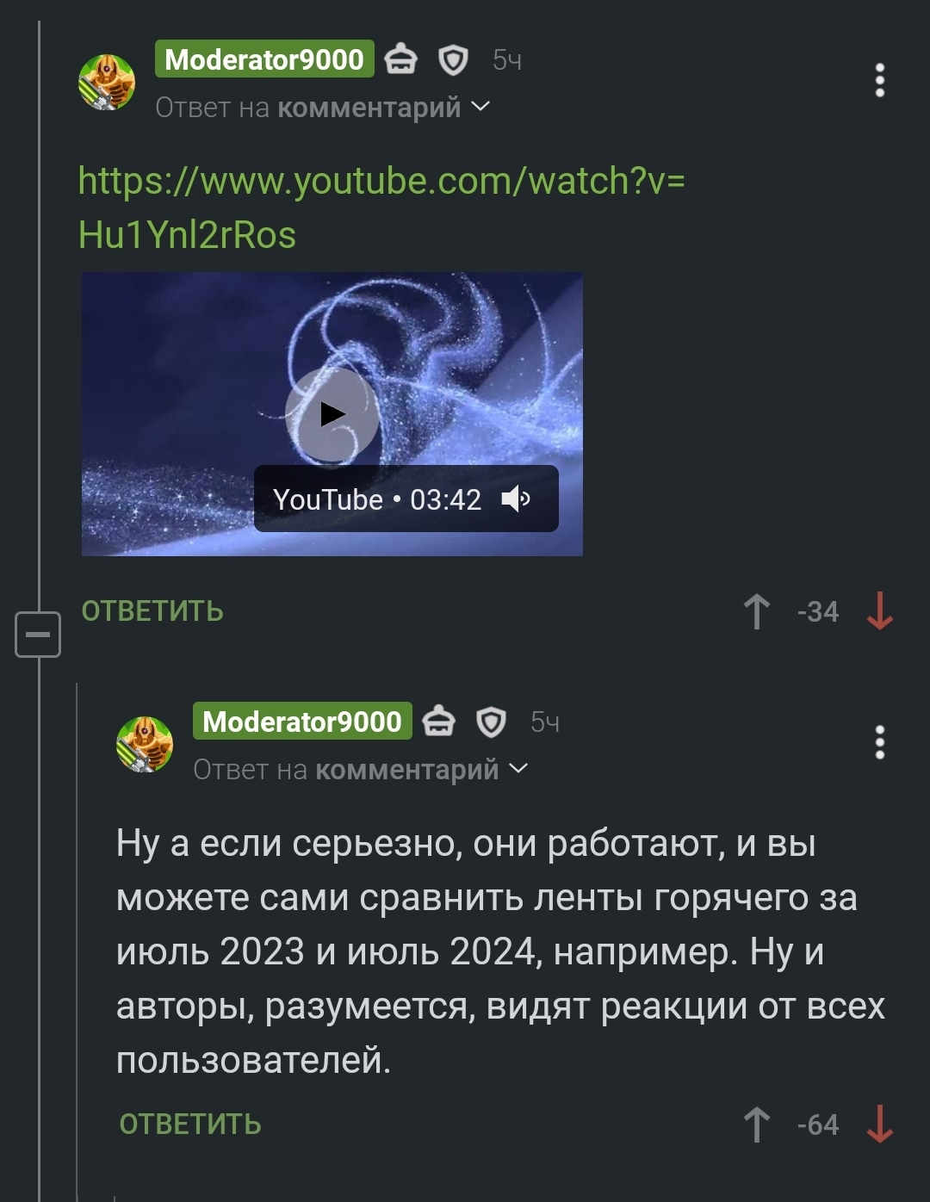Collapse the comment thread with minus box

click(x=38, y=635)
